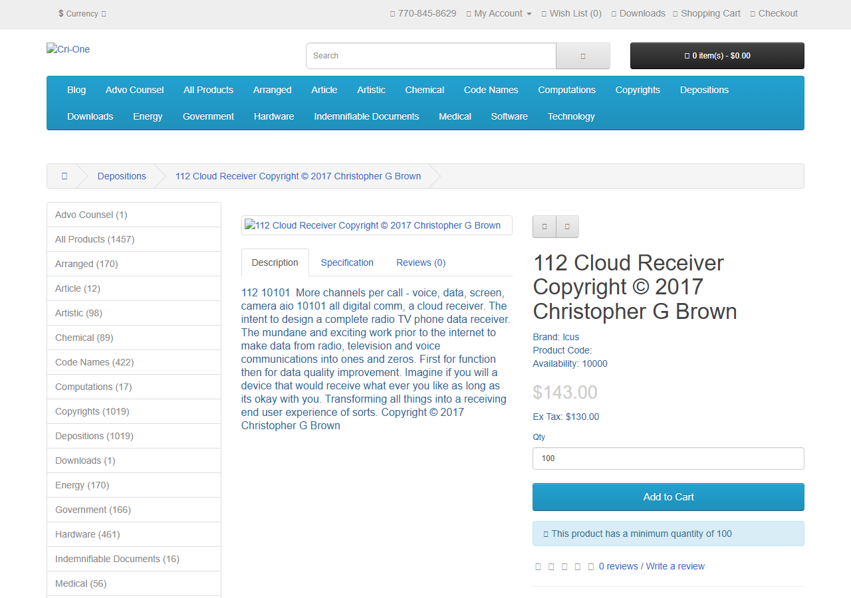Open Artistic navigation item
This screenshot has height=598, width=851.
[371, 90]
